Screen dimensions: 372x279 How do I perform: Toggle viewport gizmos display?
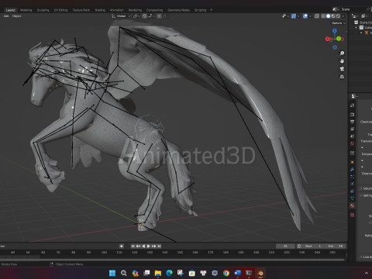point(294,16)
